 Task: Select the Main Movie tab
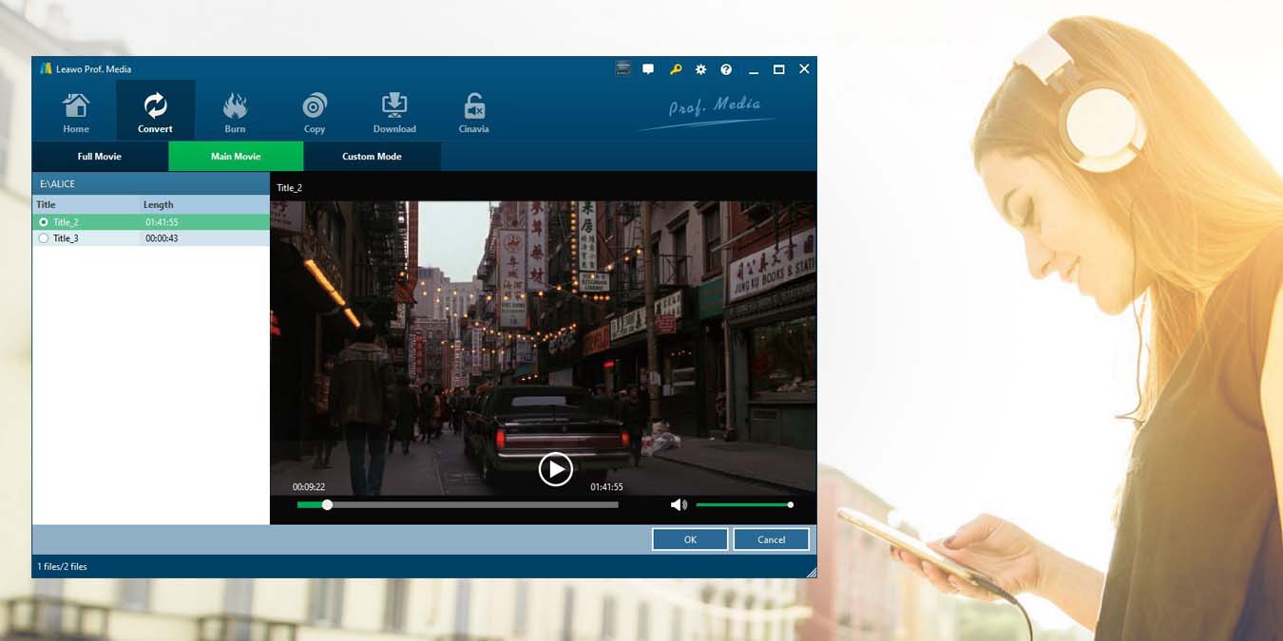[x=236, y=157]
